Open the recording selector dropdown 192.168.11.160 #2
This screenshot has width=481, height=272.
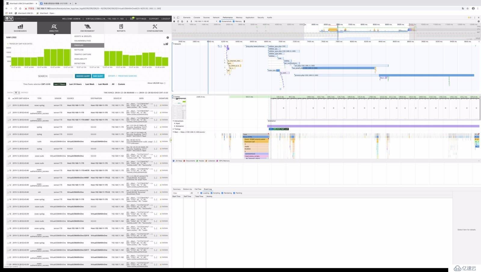(x=205, y=21)
